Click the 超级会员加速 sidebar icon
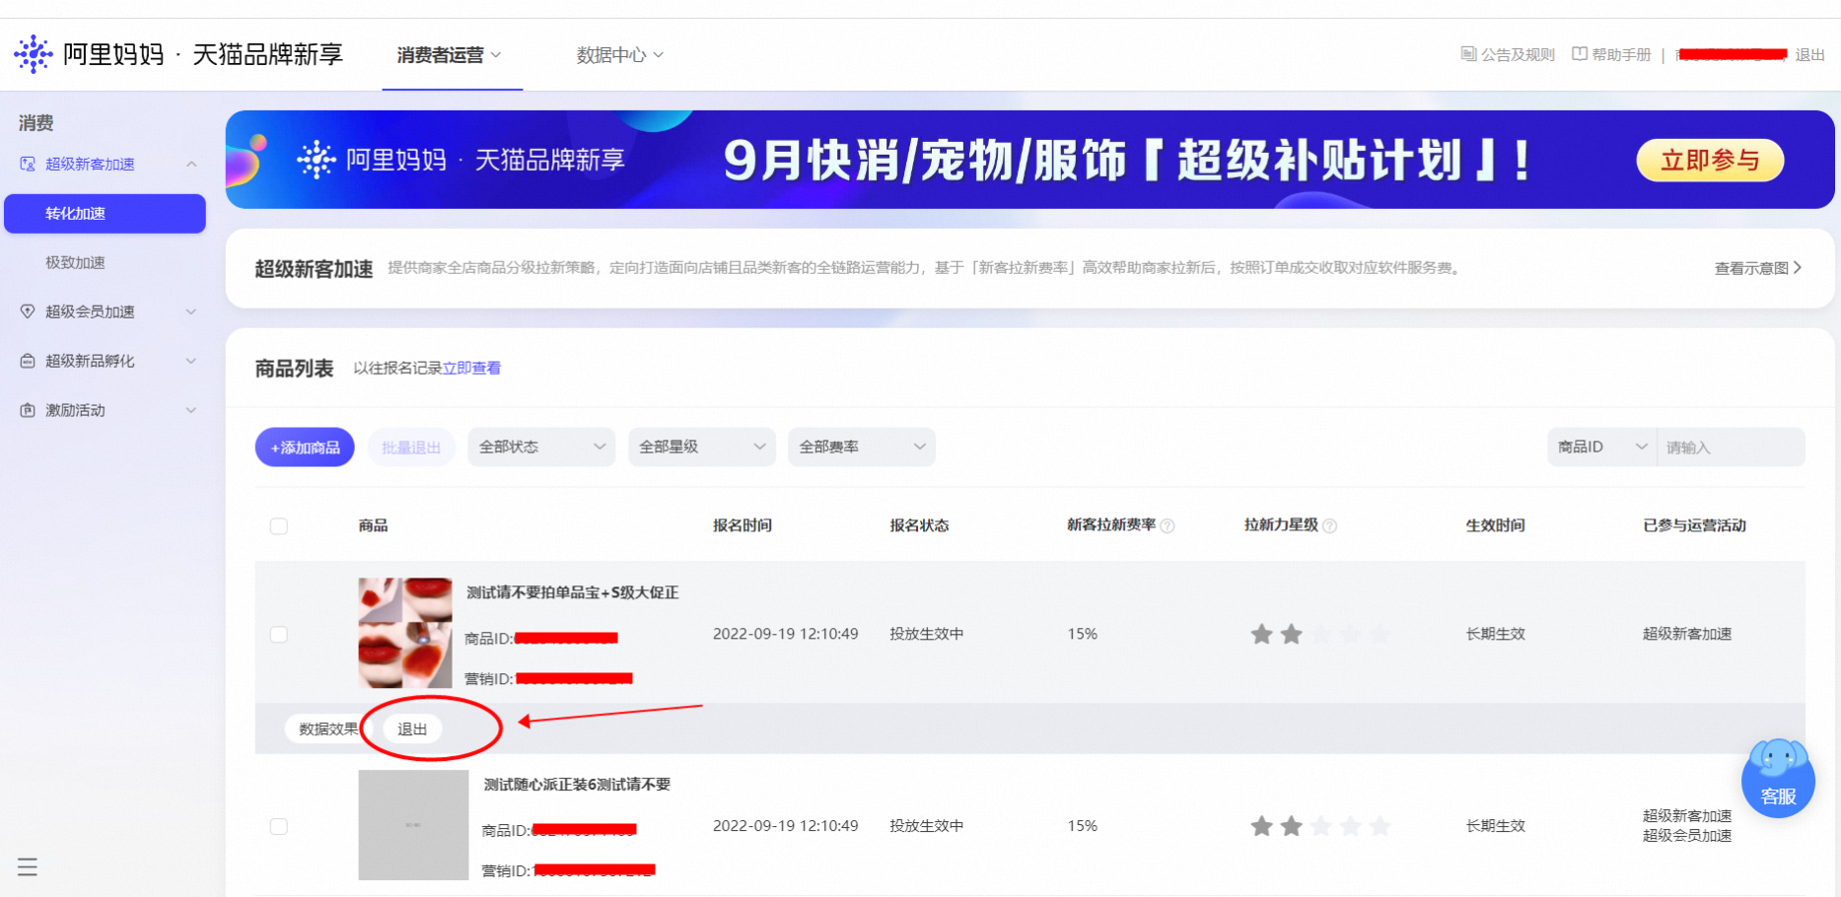This screenshot has height=897, width=1841. 28,311
